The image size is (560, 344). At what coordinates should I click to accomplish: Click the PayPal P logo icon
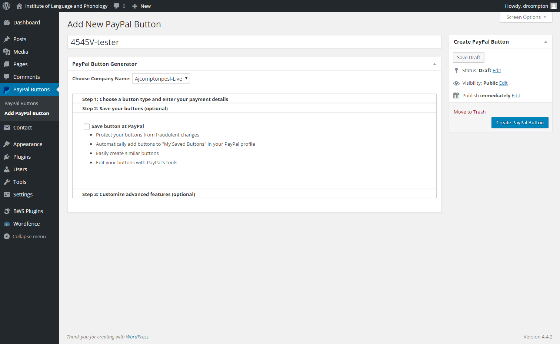point(7,90)
